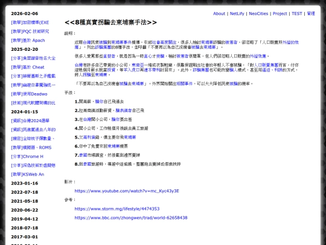The image size is (326, 245).
Task: Open the sidebar article mentioning Cheat
Action: click(x=28, y=67)
